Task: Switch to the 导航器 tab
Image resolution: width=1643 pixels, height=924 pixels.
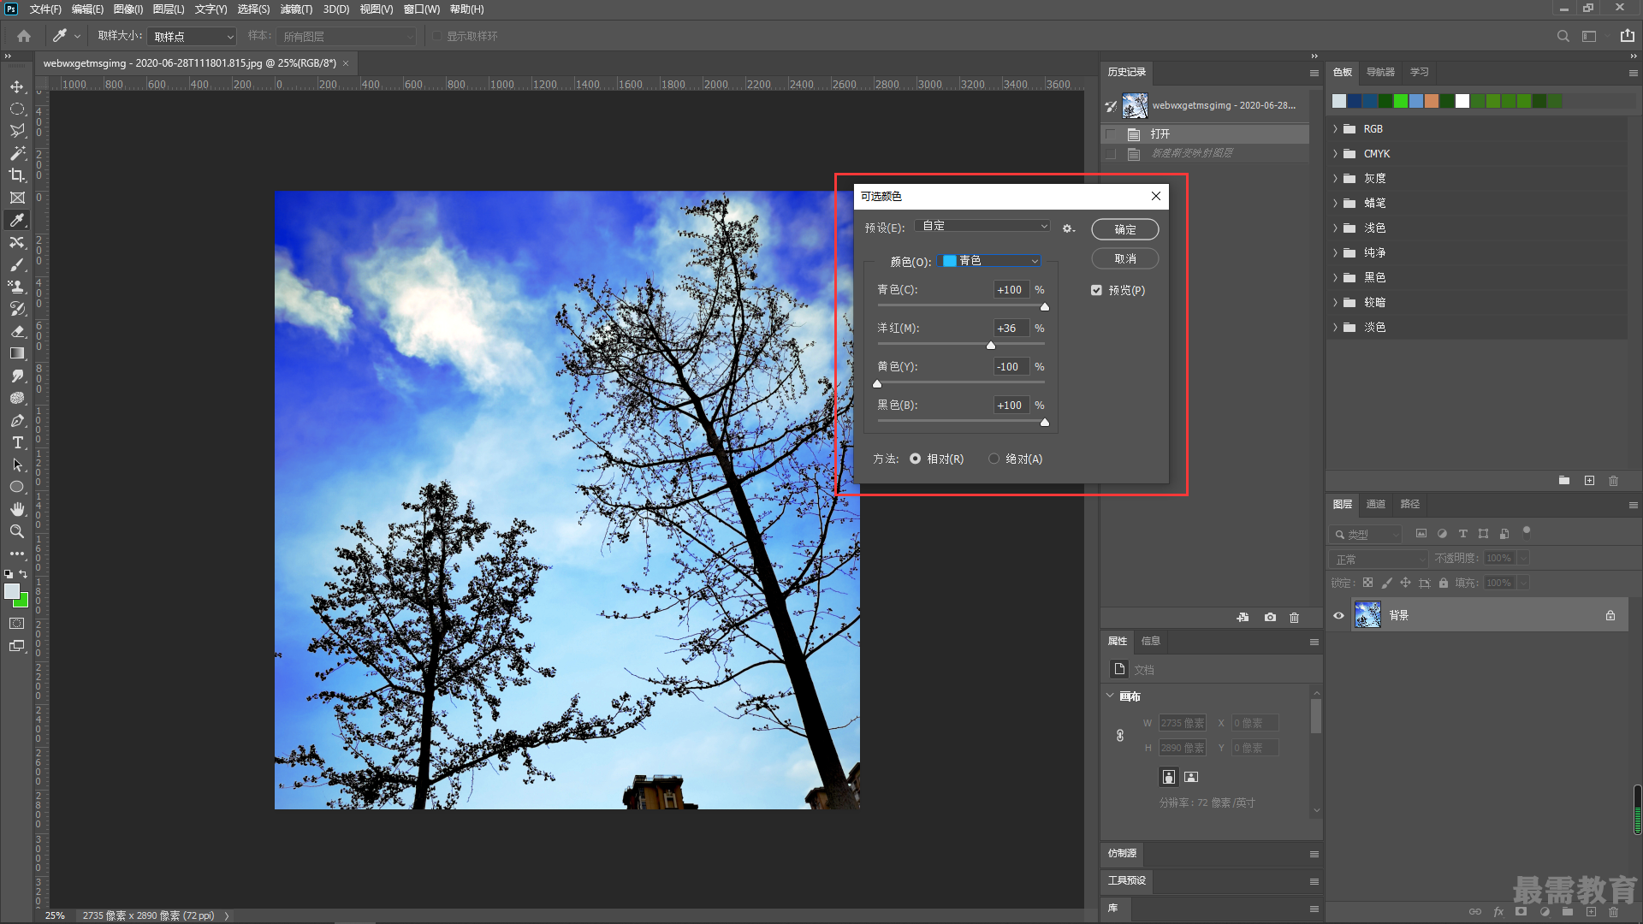Action: point(1380,72)
